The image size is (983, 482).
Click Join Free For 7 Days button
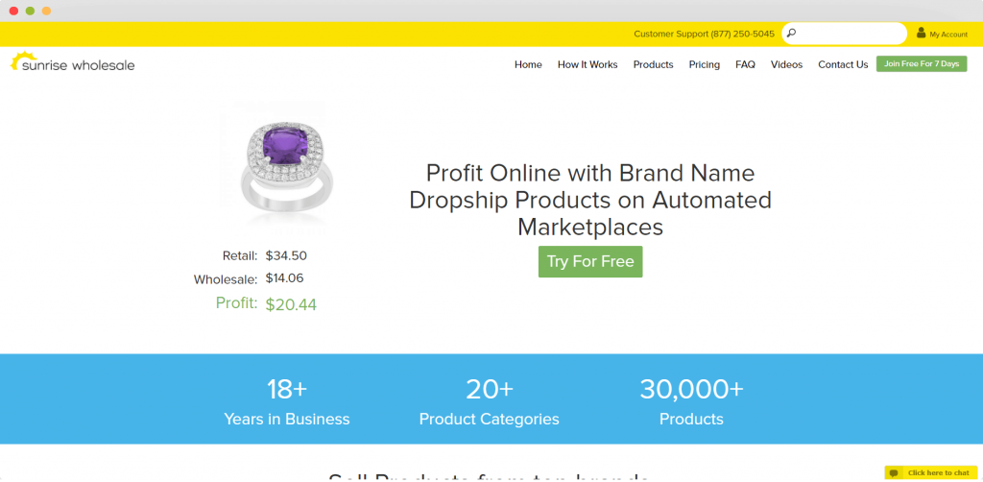[x=922, y=64]
